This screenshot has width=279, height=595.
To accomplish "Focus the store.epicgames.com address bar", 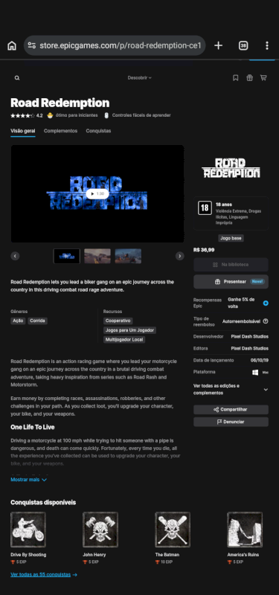I will click(115, 46).
